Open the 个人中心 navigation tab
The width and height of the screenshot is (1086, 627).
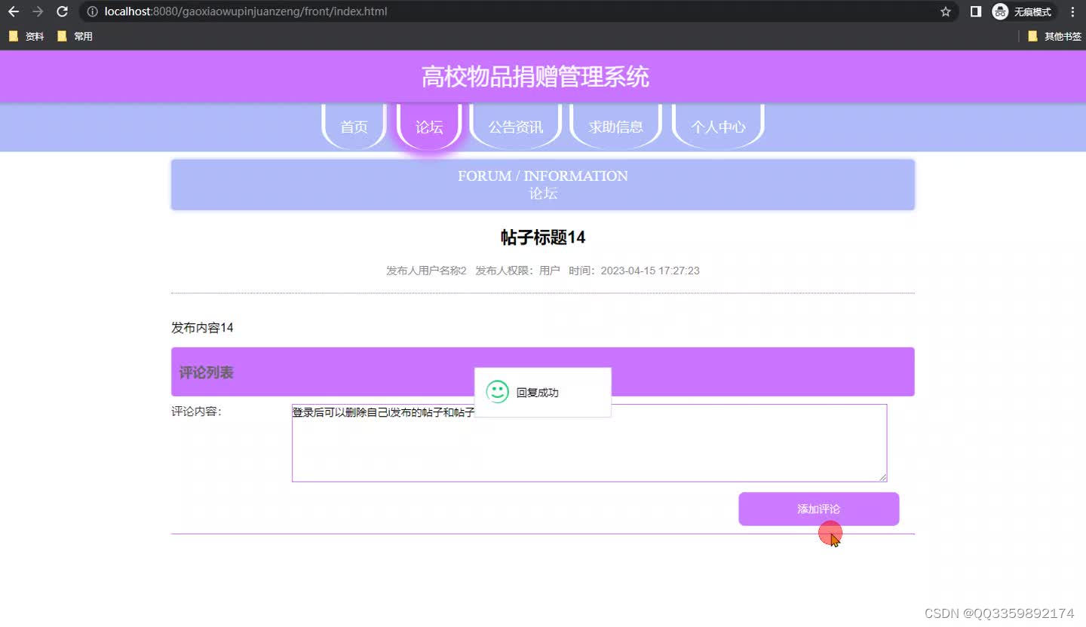click(x=718, y=127)
